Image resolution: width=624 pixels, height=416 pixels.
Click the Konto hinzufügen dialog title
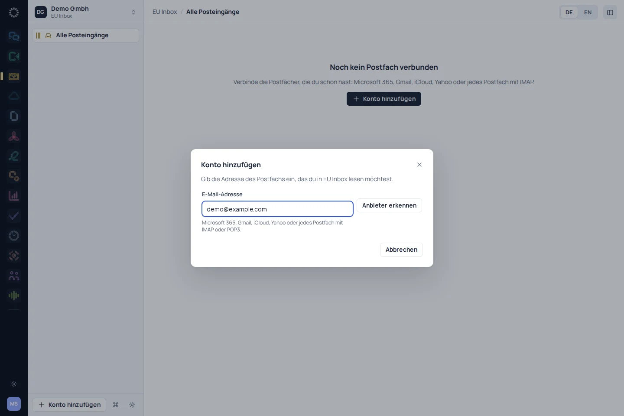231,165
